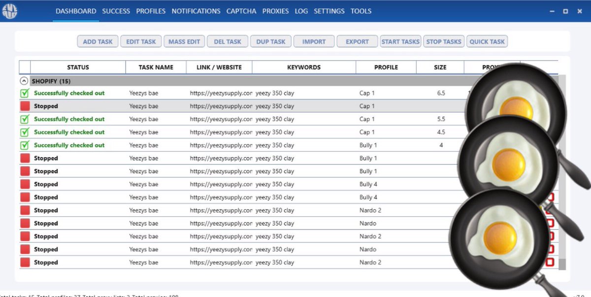591x297 pixels.
Task: Click 'Cap 1' profile in size 6.5 row
Action: tap(367, 93)
